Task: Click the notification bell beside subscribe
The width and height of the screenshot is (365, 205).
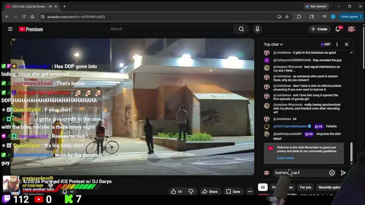Action: click(x=65, y=192)
